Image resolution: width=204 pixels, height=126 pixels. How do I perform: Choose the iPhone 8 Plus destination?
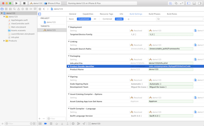click(x=52, y=3)
